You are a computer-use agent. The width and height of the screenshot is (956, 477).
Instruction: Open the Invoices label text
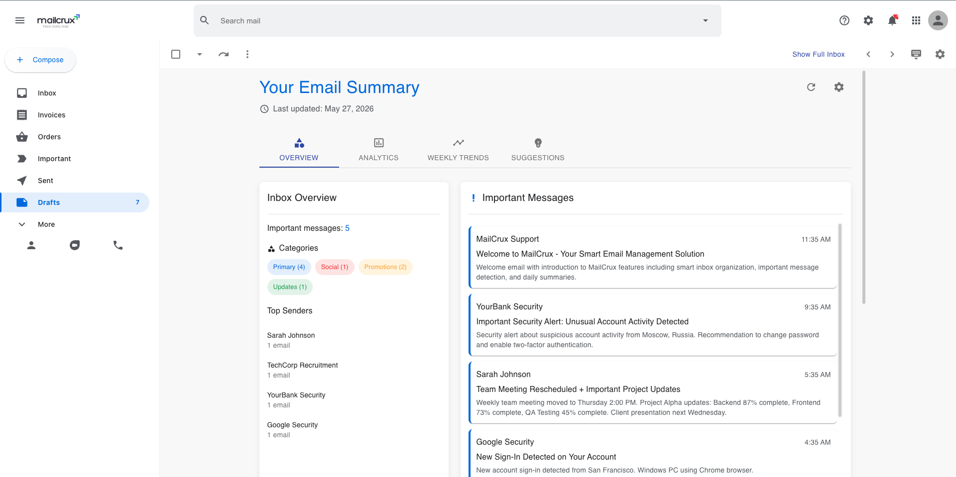(x=52, y=115)
